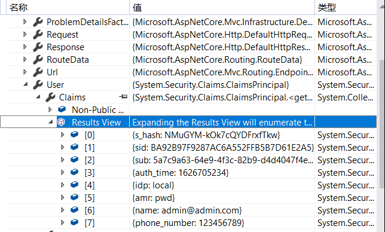Viewport: 385px width, 232px height.
Task: Click the blue cube icon for [0]
Action: pos(74,134)
